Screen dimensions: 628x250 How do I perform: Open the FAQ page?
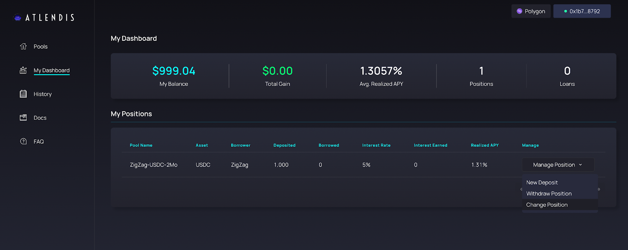[38, 142]
